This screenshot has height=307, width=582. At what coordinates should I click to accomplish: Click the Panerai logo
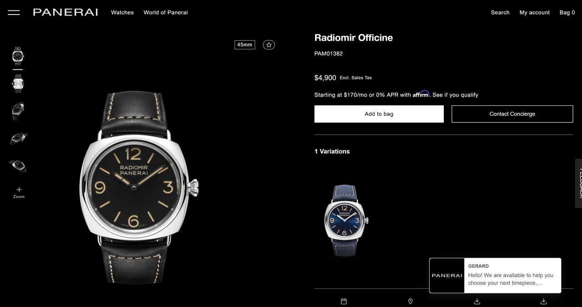[65, 12]
